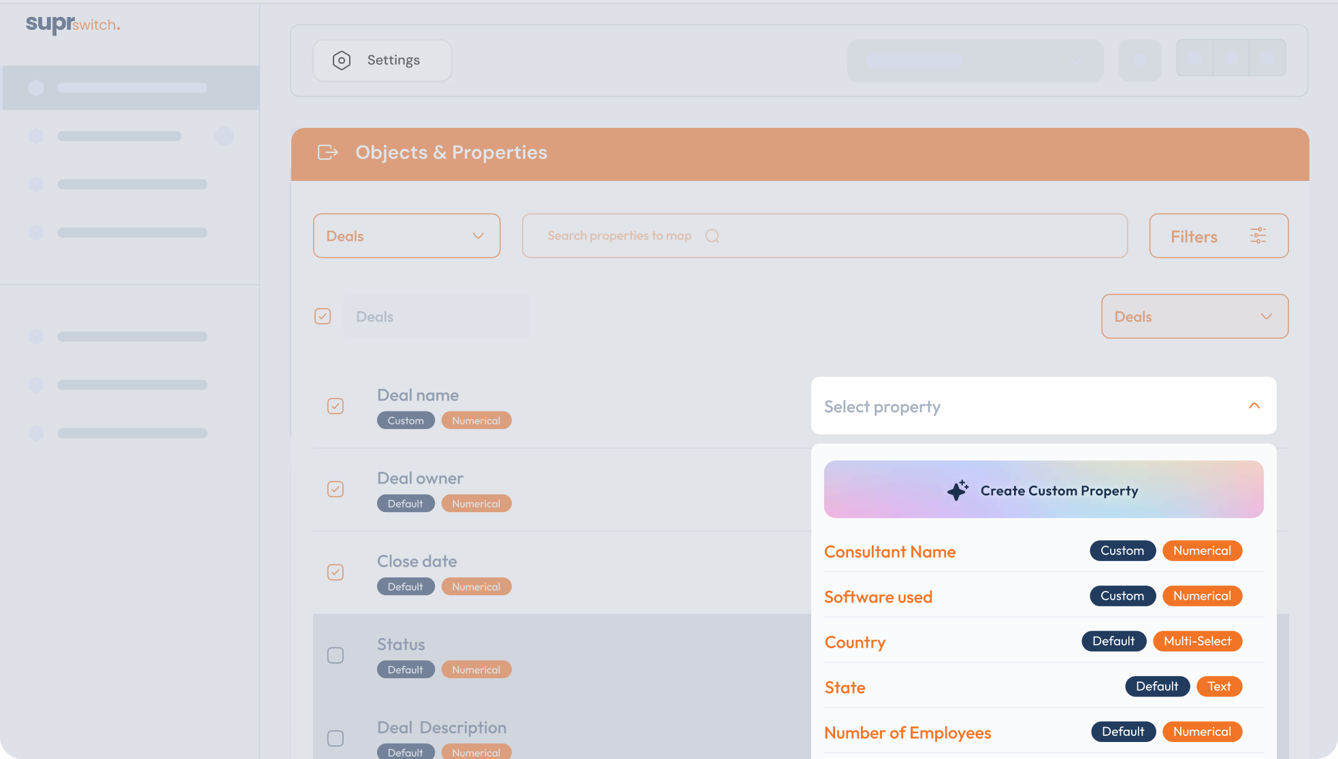Screen dimensions: 1338x759
Task: Select Number of Employees property
Action: [908, 732]
